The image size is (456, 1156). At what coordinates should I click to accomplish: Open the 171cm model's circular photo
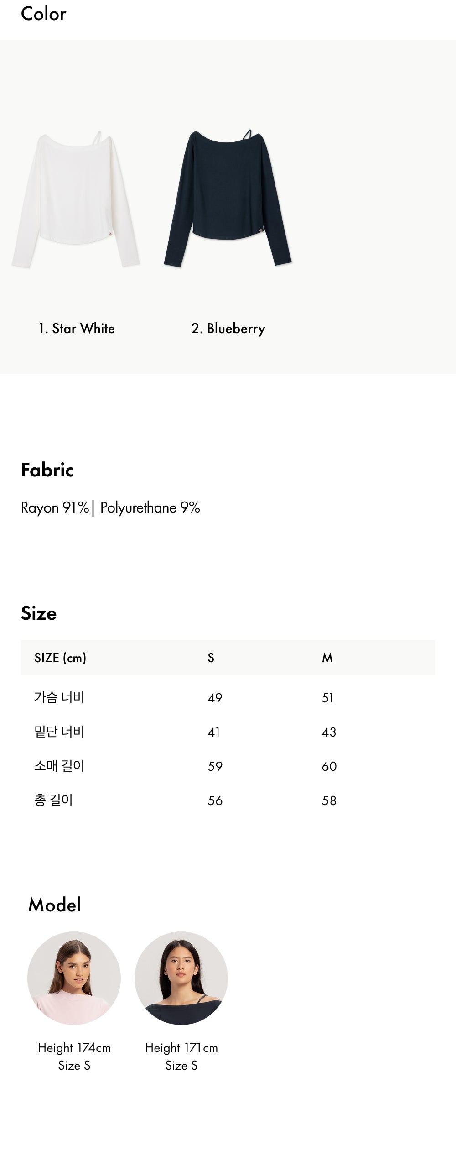(x=181, y=978)
